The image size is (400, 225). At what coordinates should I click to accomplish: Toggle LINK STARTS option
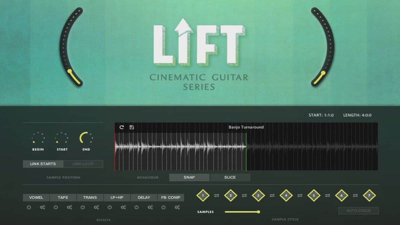coord(43,164)
